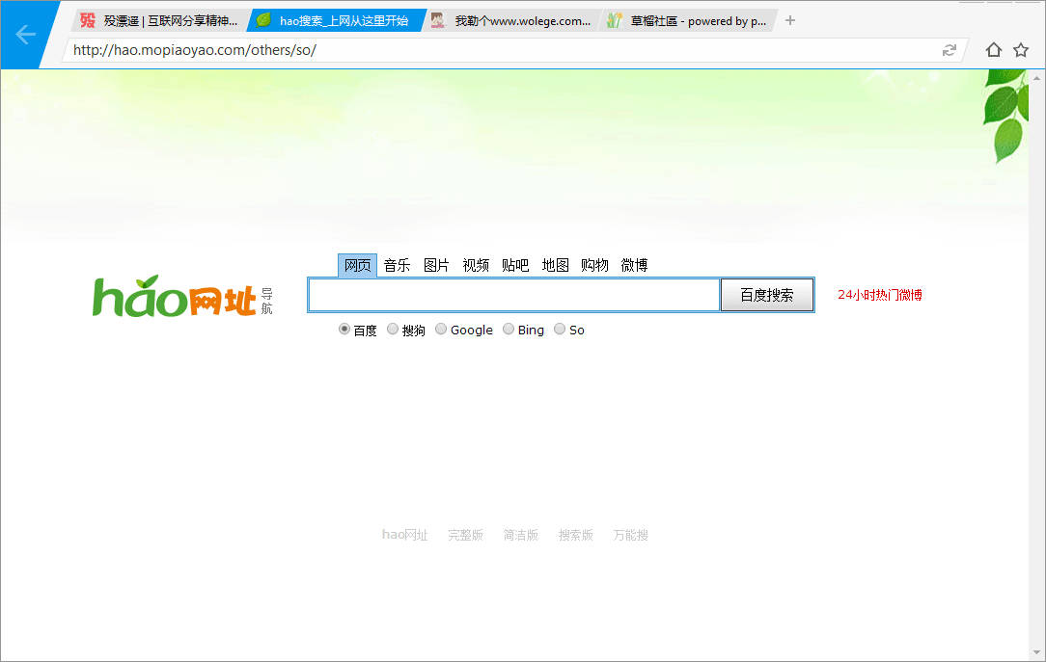Switch to the 殁漂遥 browser tab
This screenshot has height=662, width=1046.
159,20
